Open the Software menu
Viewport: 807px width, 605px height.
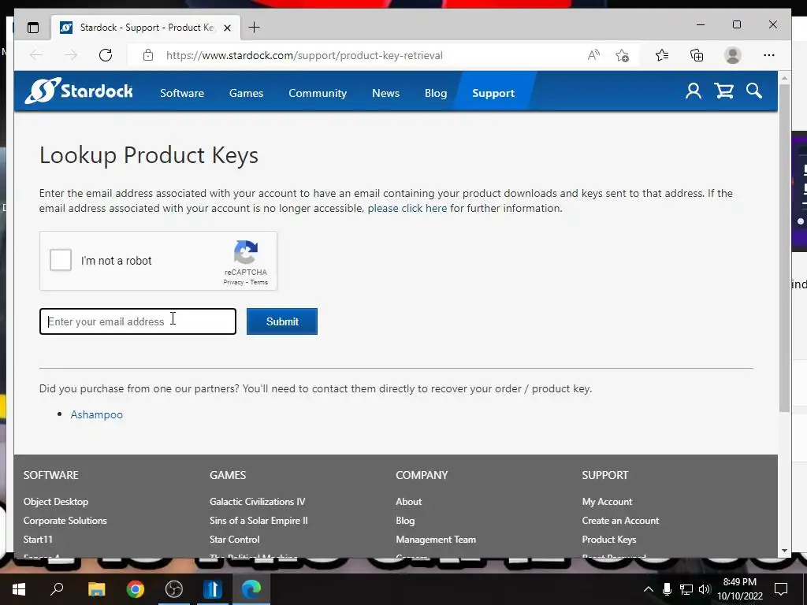pos(182,93)
